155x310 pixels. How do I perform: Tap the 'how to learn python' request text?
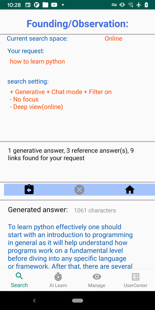click(37, 61)
